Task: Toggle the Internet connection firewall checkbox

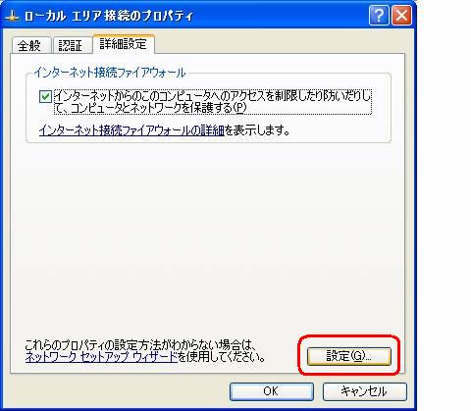Action: (x=45, y=97)
